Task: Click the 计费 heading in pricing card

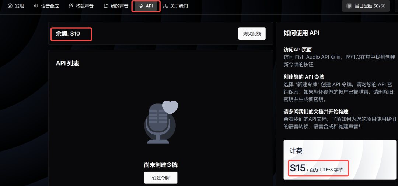Action: [x=296, y=151]
